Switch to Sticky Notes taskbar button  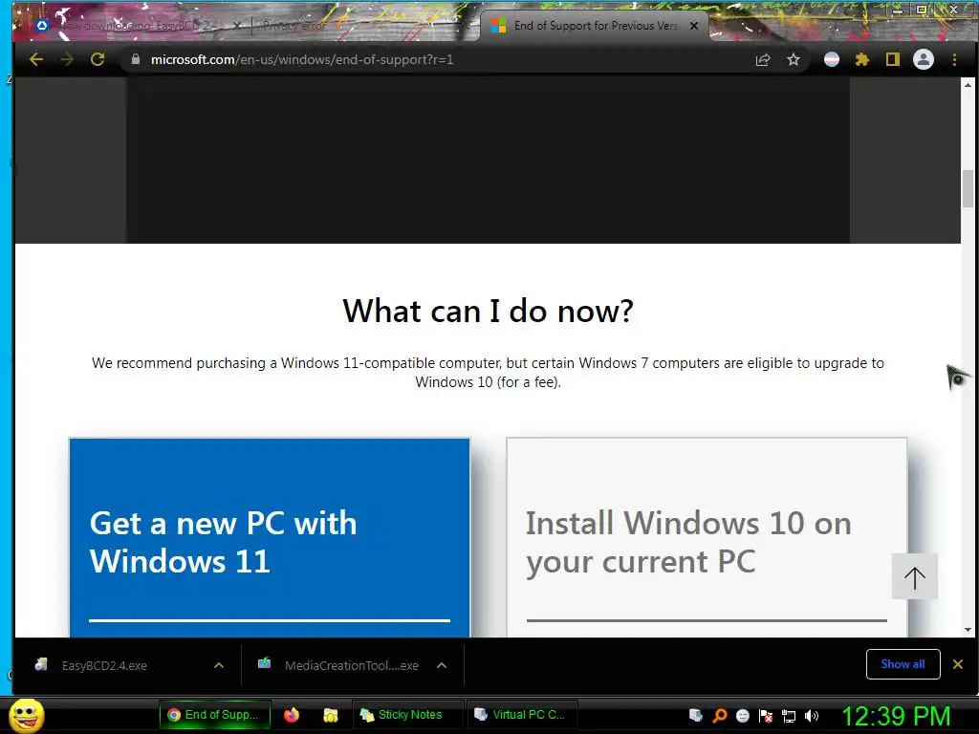coord(409,715)
